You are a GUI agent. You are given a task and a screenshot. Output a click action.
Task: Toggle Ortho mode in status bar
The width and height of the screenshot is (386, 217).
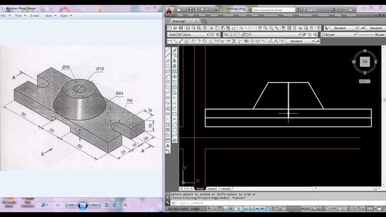[225, 209]
